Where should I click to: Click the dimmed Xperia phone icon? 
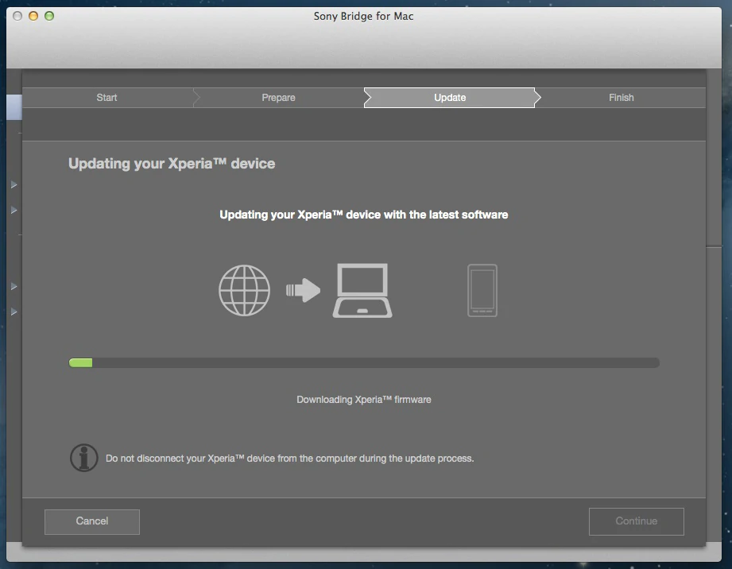pos(482,291)
